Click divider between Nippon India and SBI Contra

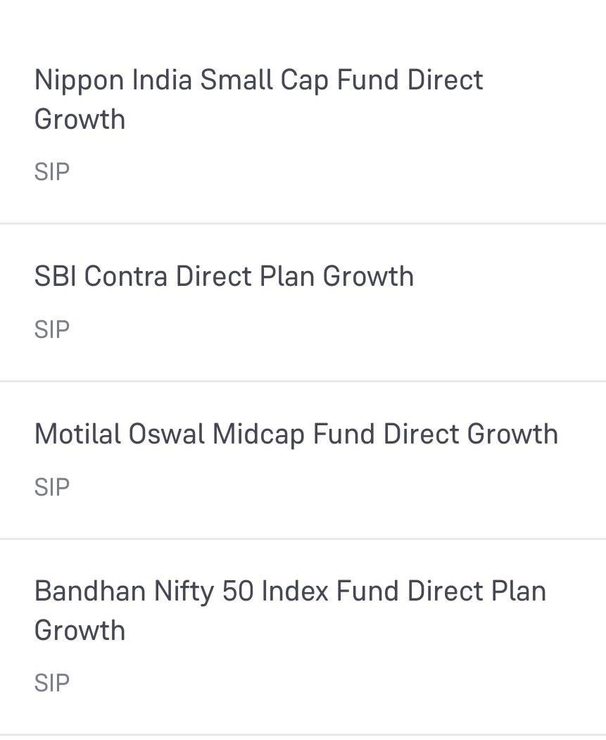303,223
